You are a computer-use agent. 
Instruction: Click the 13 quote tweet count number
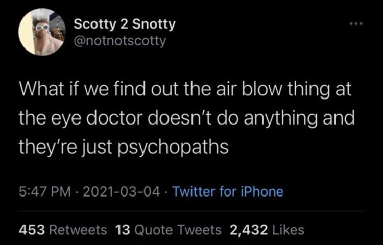pyautogui.click(x=123, y=230)
